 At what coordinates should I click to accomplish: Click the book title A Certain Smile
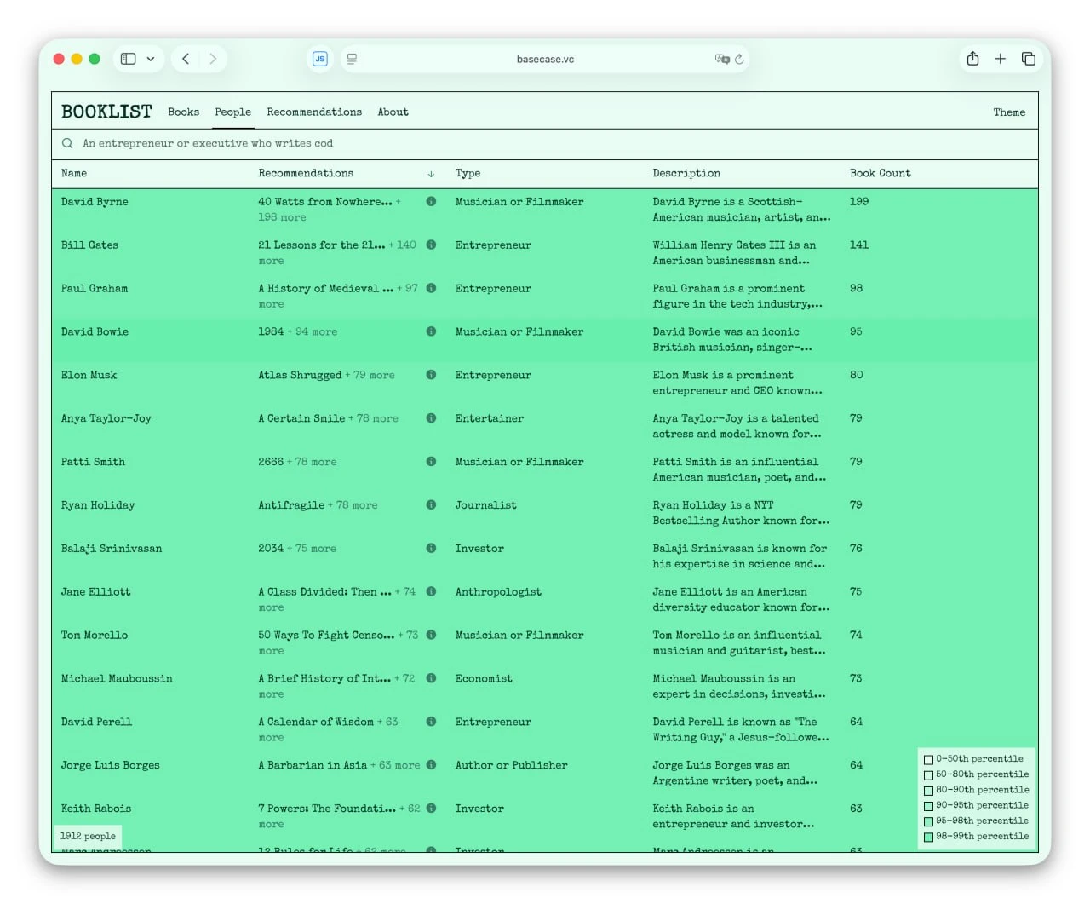(x=301, y=418)
